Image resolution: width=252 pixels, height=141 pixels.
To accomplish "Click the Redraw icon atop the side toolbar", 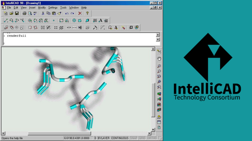I will click(159, 51).
